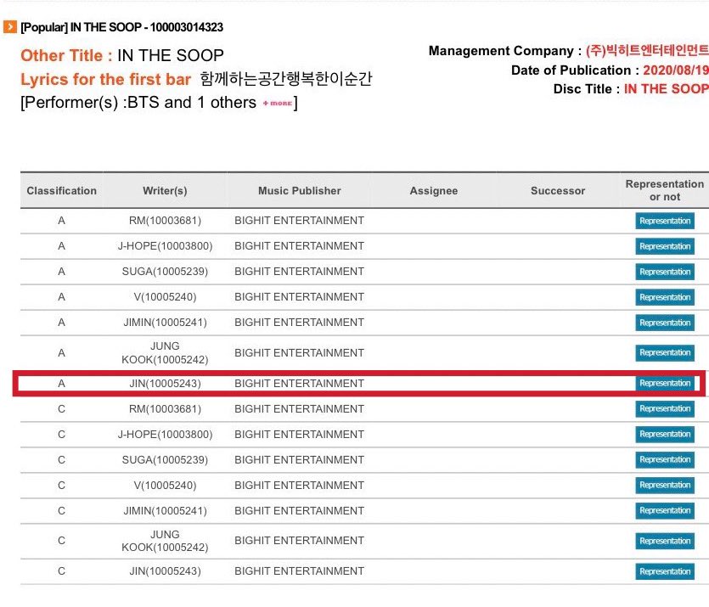Screen dimensions: 709x607
Task: Select the Representation or not column header
Action: pyautogui.click(x=665, y=190)
